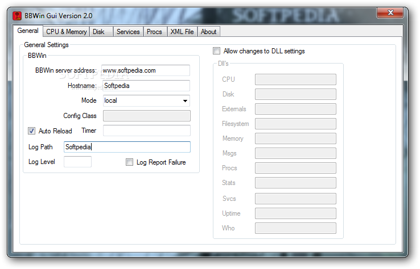Click the Timer input field

tap(147, 131)
